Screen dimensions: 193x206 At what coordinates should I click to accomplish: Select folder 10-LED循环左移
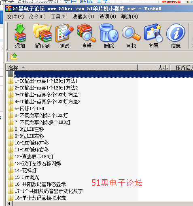click(x=32, y=143)
